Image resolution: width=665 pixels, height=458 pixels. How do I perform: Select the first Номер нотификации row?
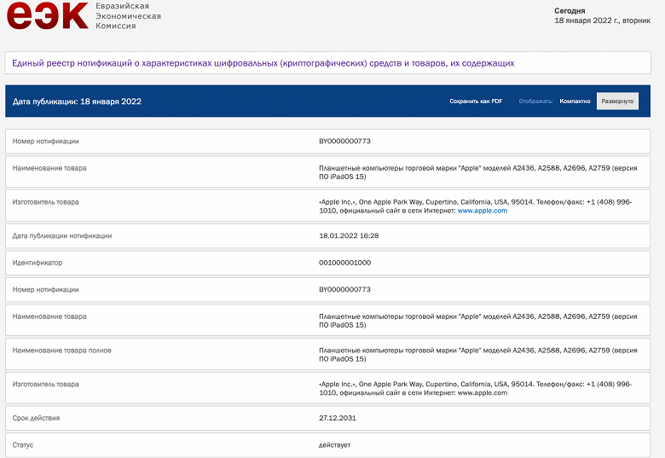click(327, 142)
